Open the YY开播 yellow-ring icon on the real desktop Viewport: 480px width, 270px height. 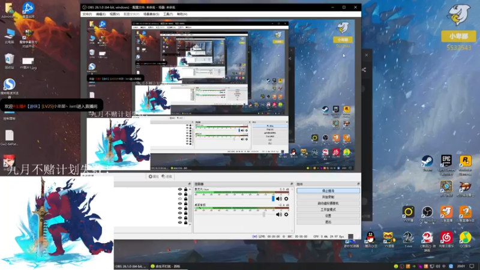409,214
